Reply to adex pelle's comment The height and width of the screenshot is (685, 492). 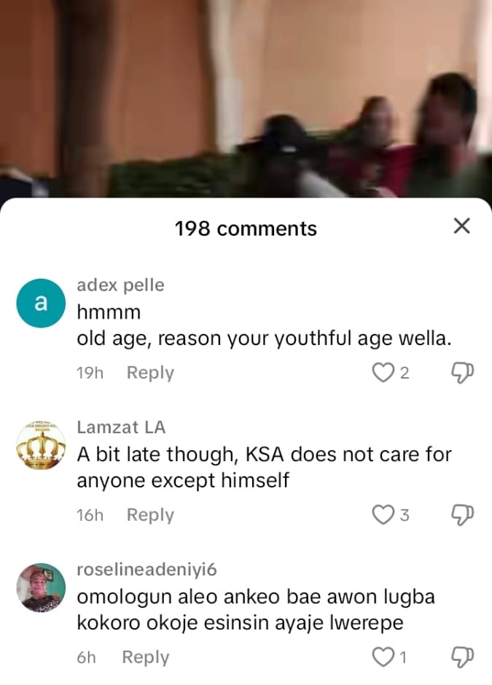150,373
